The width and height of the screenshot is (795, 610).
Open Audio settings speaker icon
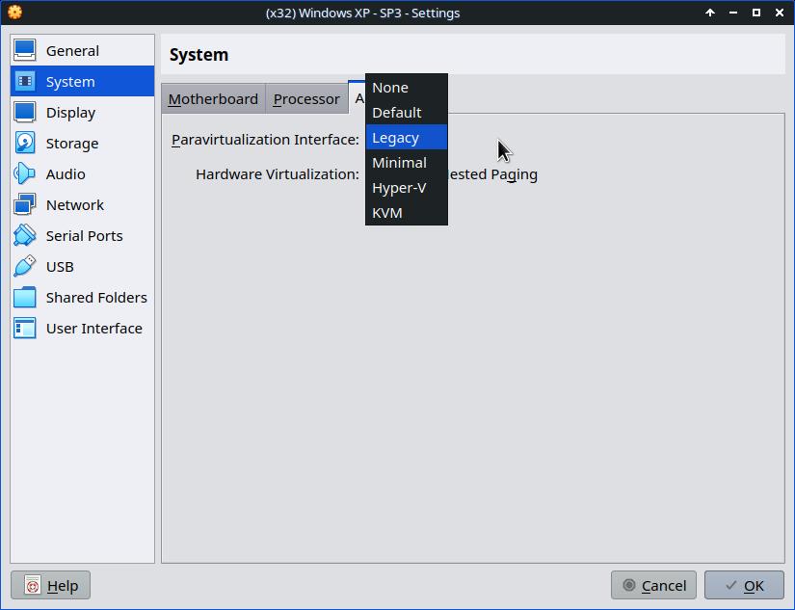25,174
